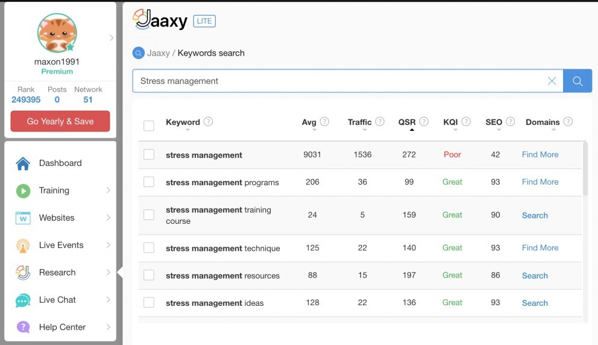Toggle the select-all checkbox in header

click(149, 125)
